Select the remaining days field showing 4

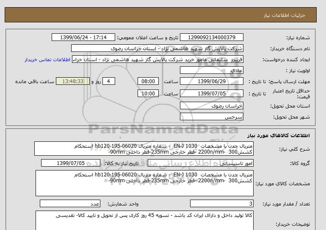109,81
